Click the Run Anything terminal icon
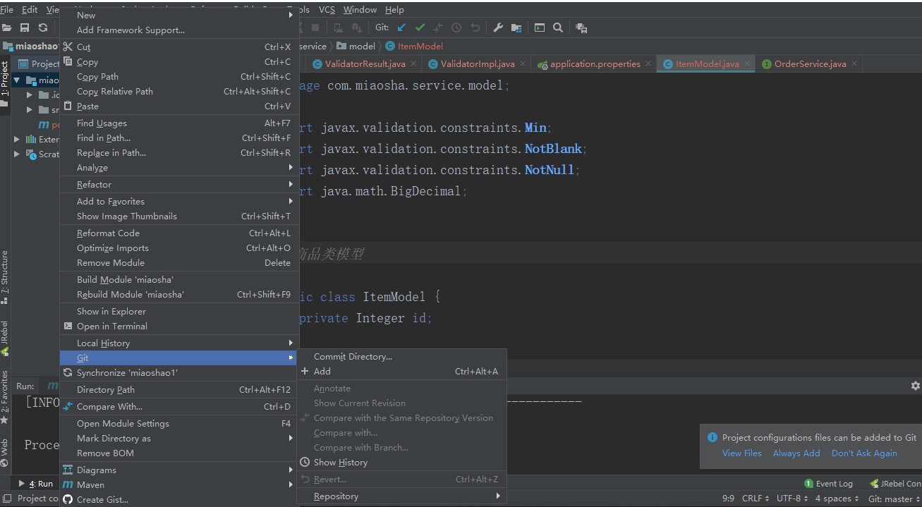922x507 pixels. point(540,28)
